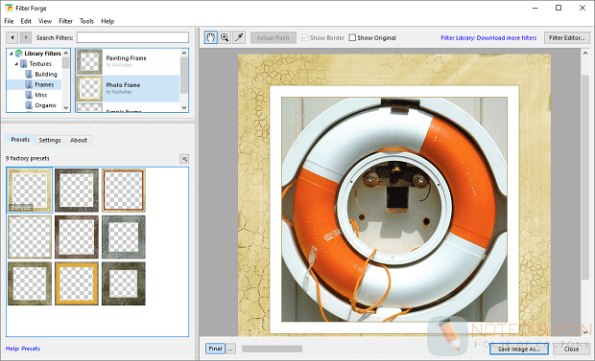The width and height of the screenshot is (595, 361).
Task: Open the Filter menu
Action: click(65, 21)
